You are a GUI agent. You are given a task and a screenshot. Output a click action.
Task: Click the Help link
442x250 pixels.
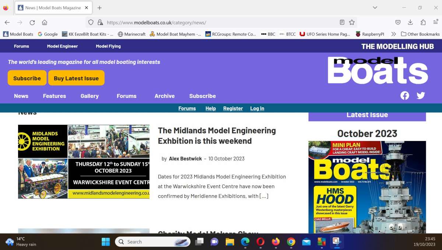[x=211, y=108]
